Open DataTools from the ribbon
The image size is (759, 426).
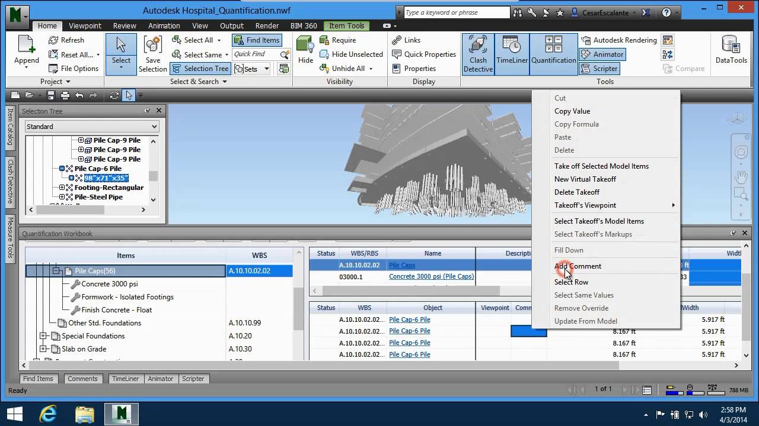tap(731, 51)
